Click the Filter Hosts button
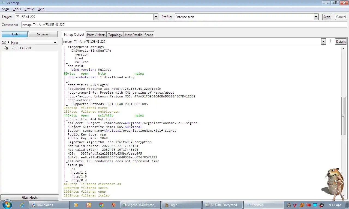349x209 pixels. tap(29, 198)
